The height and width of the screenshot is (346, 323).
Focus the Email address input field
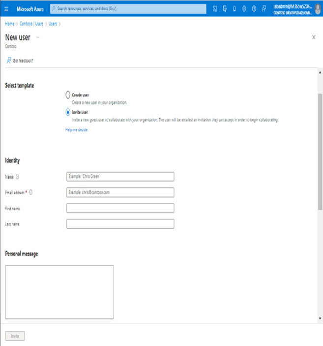120,192
